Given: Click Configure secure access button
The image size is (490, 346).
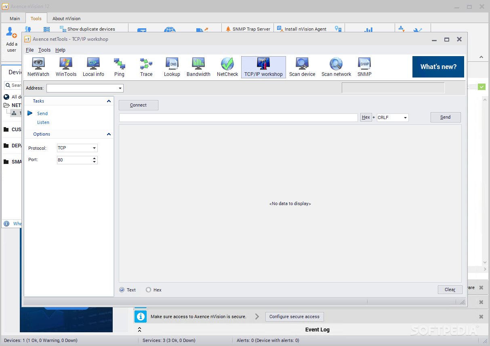Looking at the screenshot, I should [294, 317].
